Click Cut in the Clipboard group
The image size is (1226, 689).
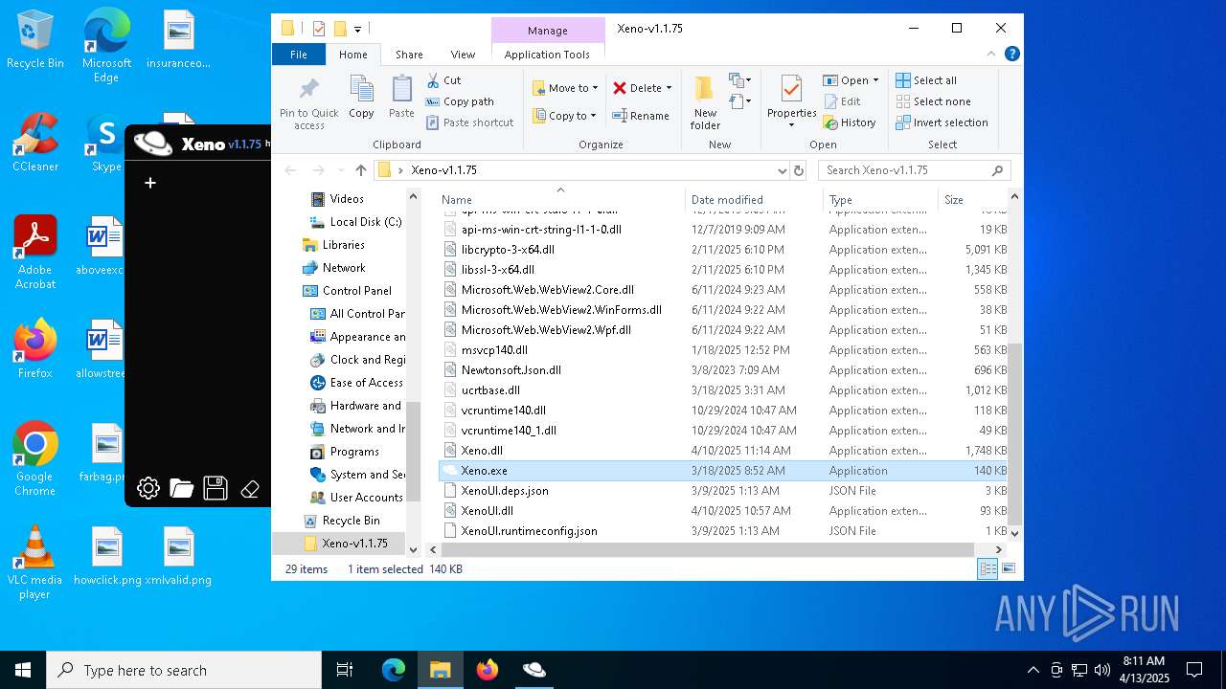point(443,80)
